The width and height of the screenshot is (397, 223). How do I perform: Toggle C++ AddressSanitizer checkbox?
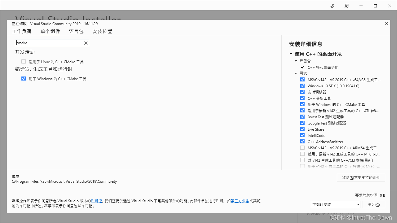[302, 142]
